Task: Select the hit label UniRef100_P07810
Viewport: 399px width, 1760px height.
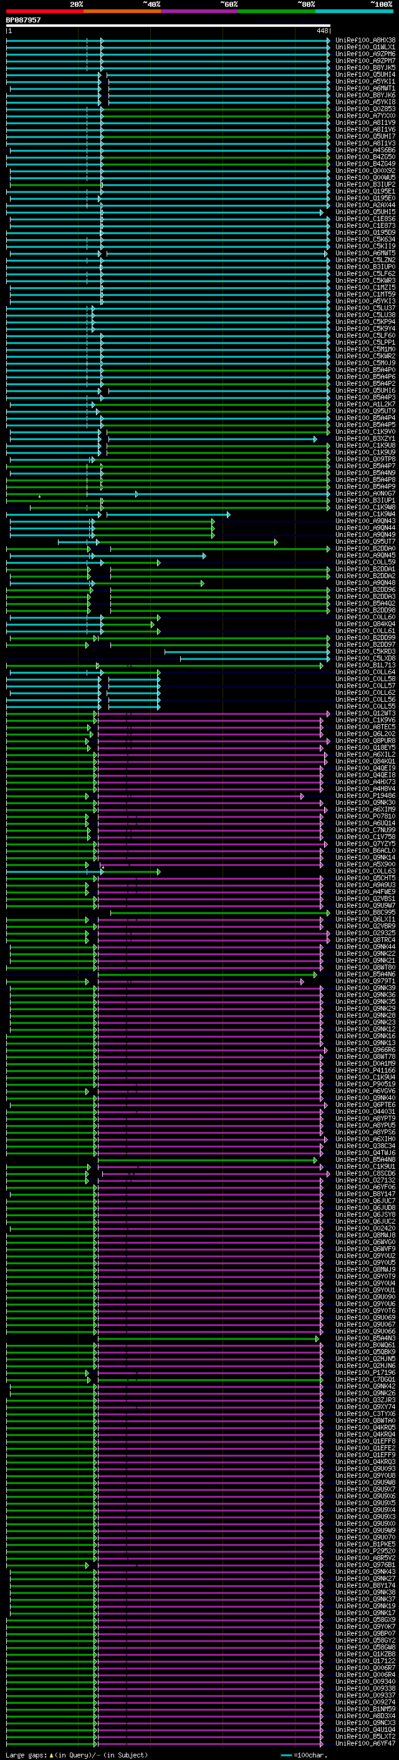Action: [x=365, y=817]
